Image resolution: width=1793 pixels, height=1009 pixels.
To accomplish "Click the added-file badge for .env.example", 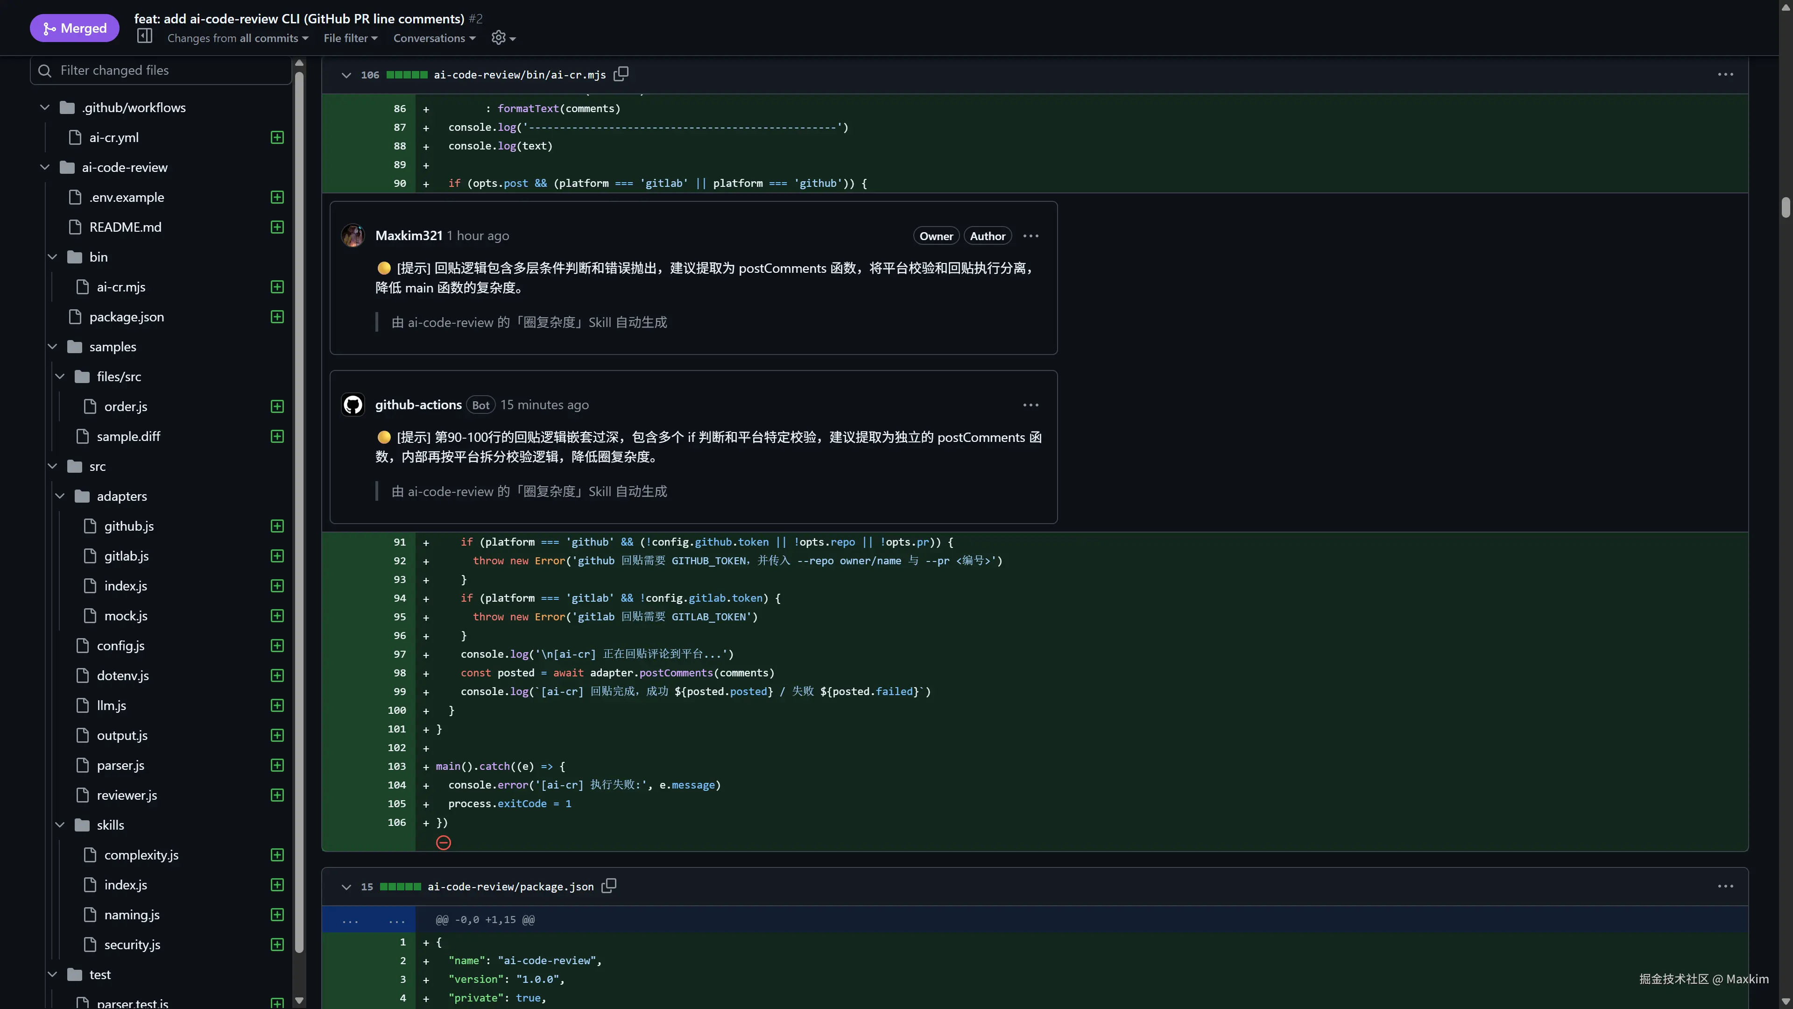I will (277, 197).
